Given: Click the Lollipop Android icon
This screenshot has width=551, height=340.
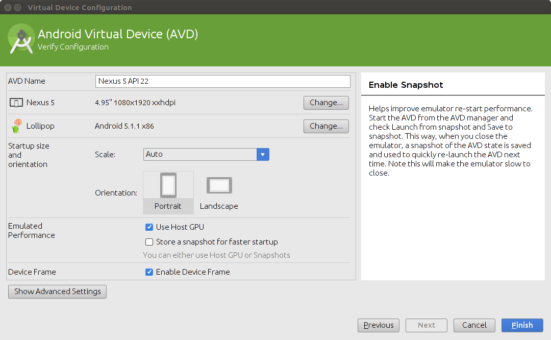Looking at the screenshot, I should click(x=16, y=126).
